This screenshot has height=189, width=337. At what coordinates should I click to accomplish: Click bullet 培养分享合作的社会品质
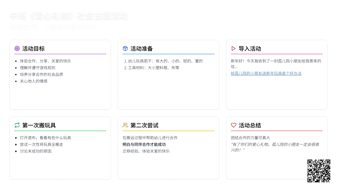[42, 74]
